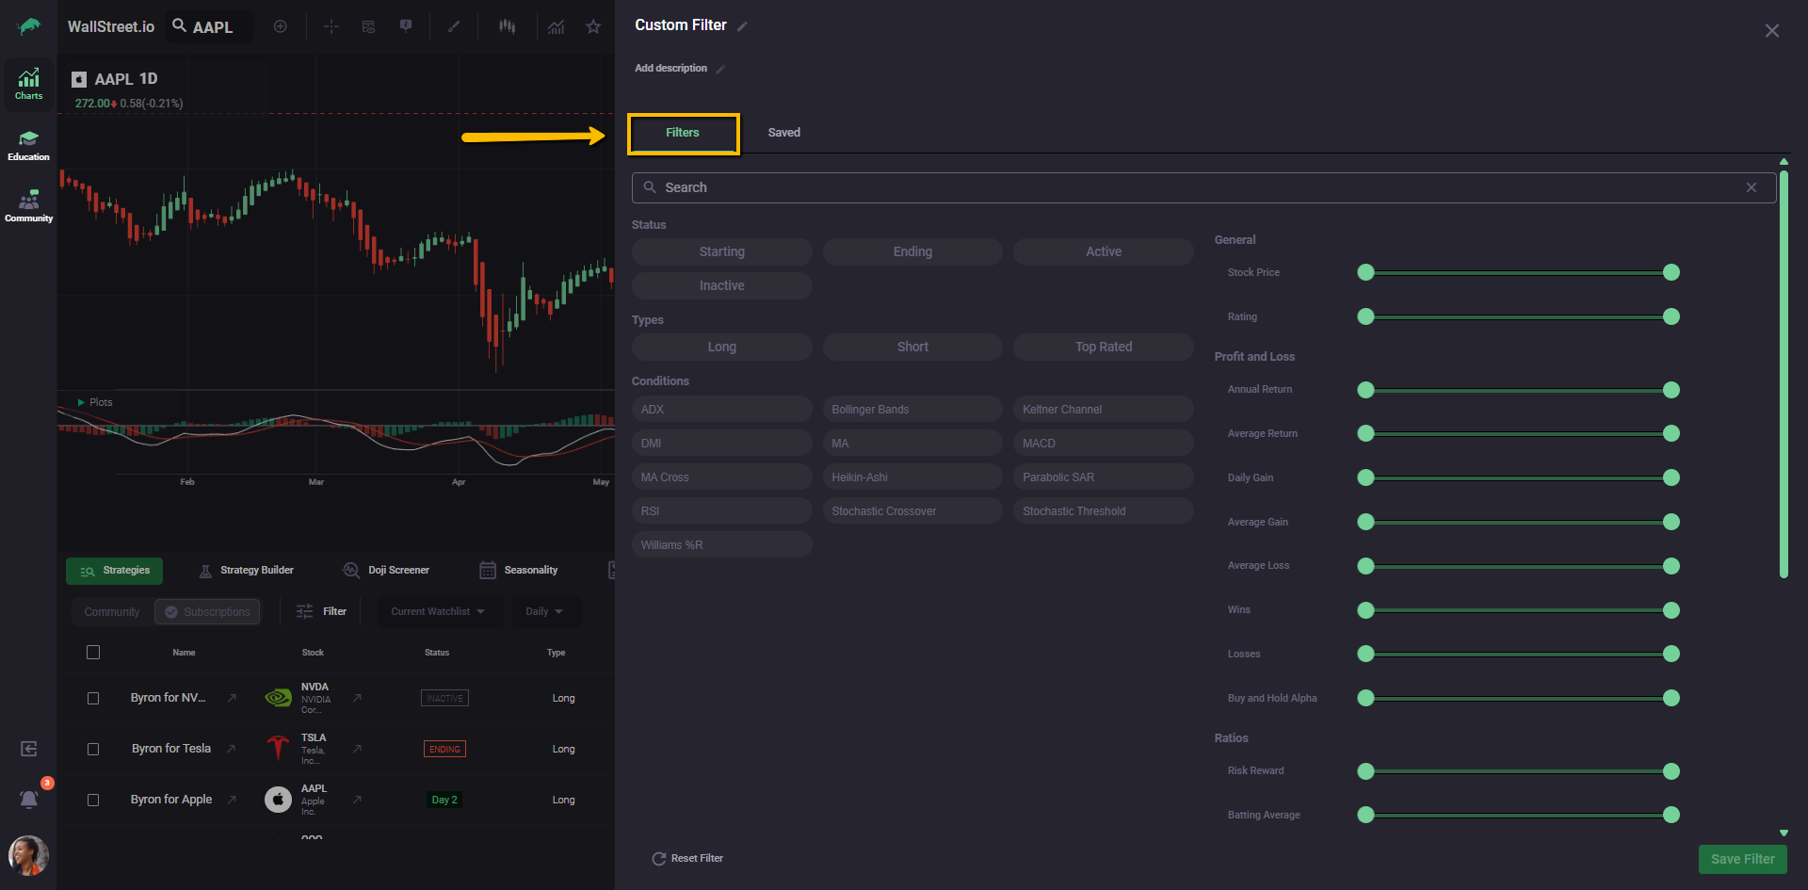The image size is (1808, 890).
Task: Edit Custom Filter title pencil icon
Action: tap(742, 26)
